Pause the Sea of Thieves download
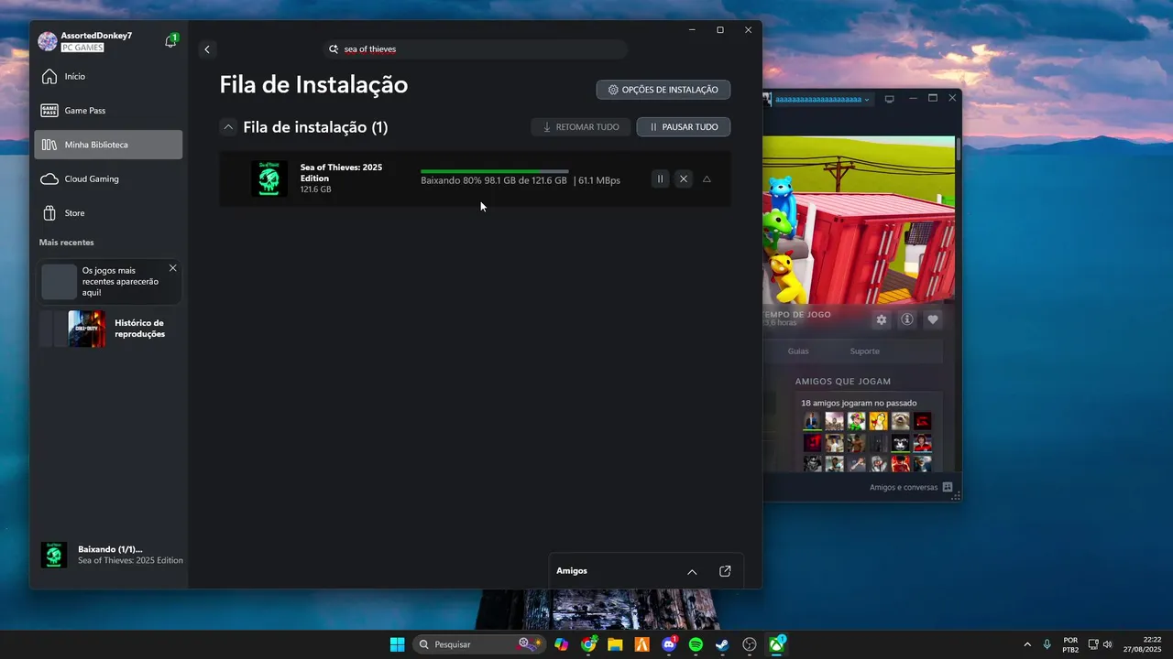The width and height of the screenshot is (1173, 659). [x=660, y=179]
